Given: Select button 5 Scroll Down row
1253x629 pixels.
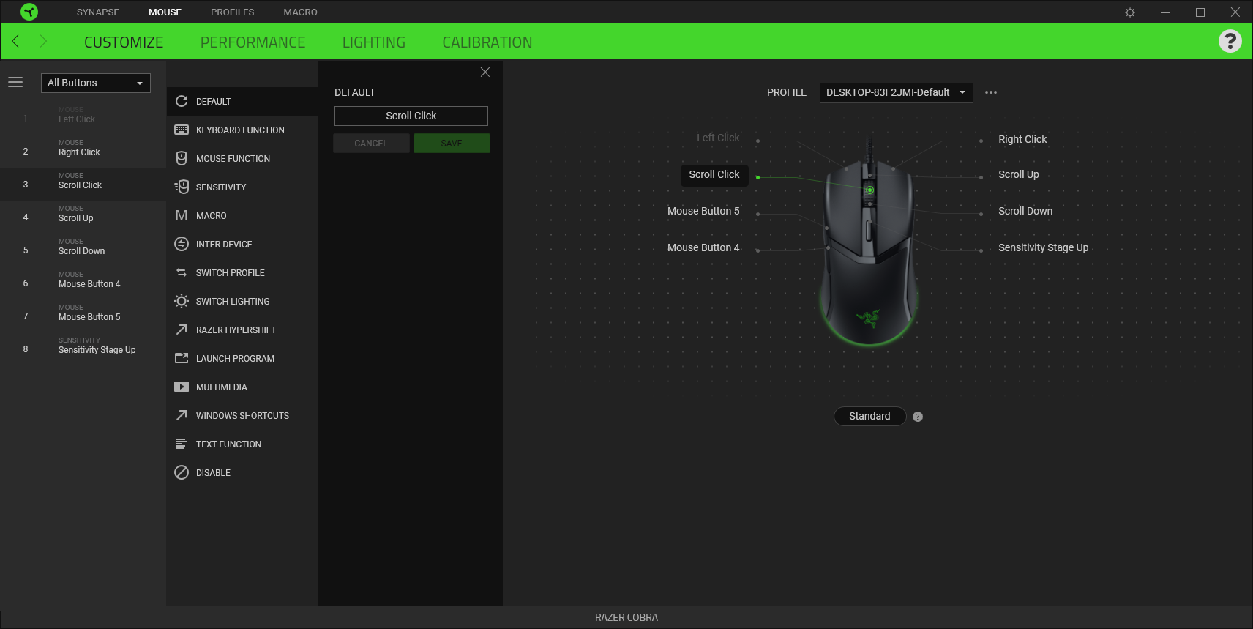Looking at the screenshot, I should coord(83,250).
